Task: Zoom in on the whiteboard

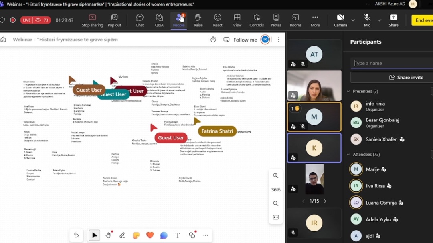Action: click(275, 175)
